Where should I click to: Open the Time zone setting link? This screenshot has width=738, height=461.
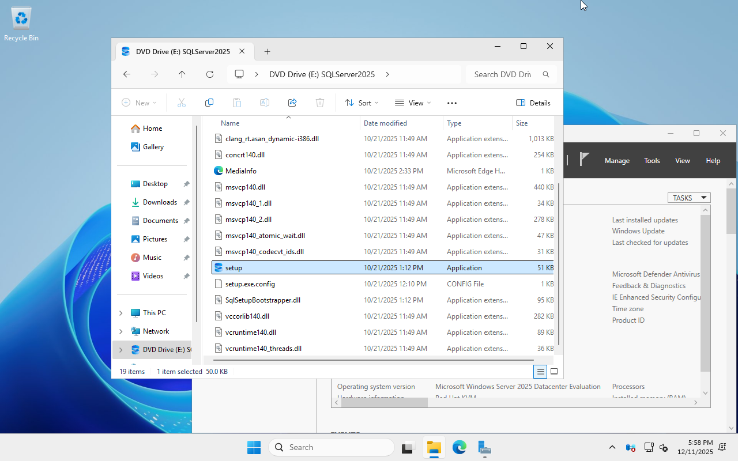pos(627,308)
